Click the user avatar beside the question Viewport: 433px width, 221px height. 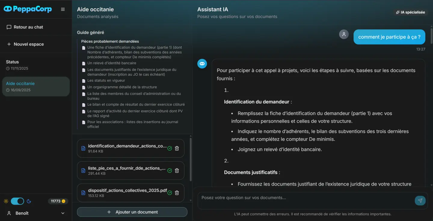pos(344,34)
